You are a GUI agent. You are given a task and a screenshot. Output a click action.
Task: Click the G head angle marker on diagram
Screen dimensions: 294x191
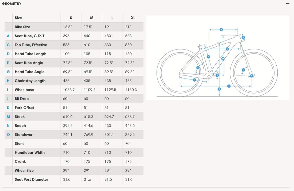pyautogui.click(x=243, y=70)
